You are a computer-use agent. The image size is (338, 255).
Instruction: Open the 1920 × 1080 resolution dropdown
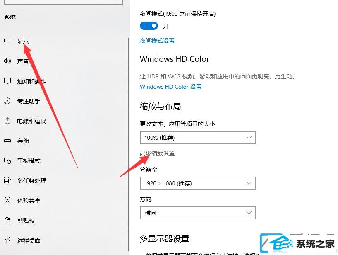point(198,183)
